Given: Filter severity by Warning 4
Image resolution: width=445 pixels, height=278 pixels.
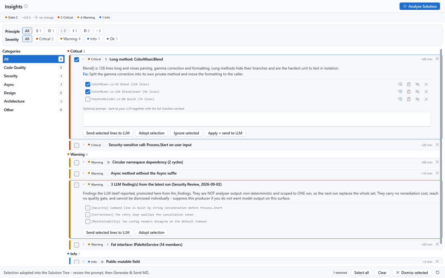Looking at the screenshot, I should (x=70, y=39).
